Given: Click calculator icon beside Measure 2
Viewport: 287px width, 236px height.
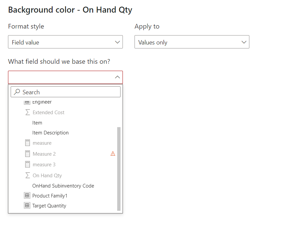Looking at the screenshot, I should point(27,154).
